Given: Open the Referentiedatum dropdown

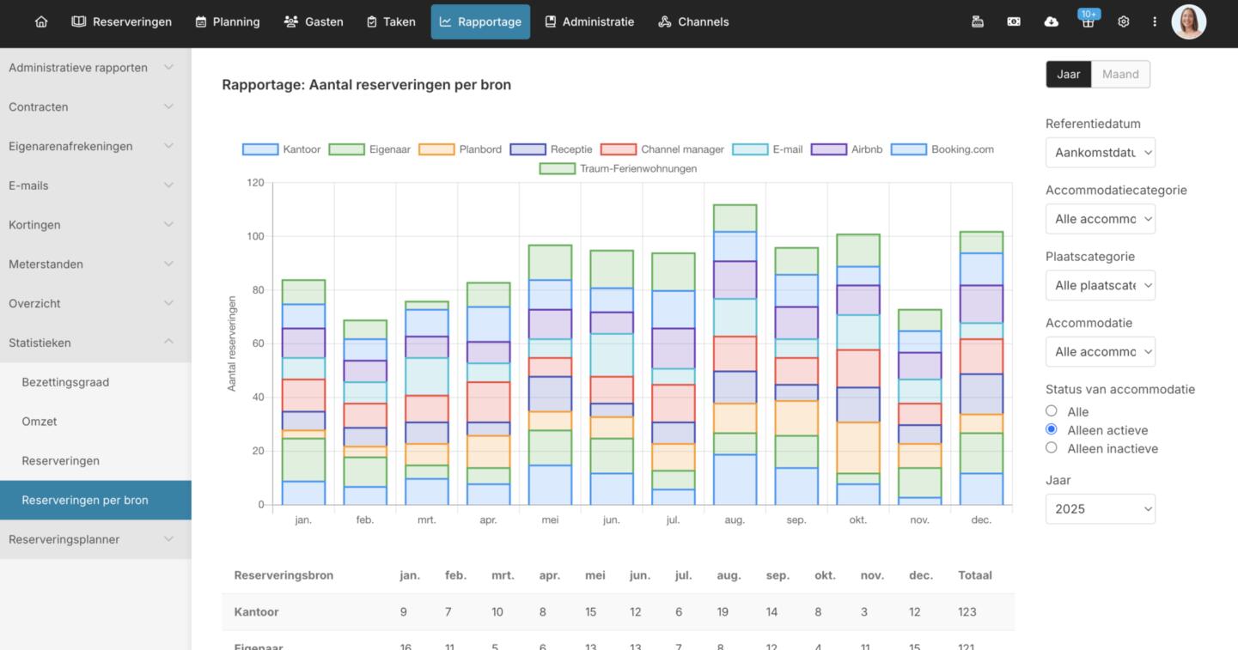Looking at the screenshot, I should [x=1100, y=153].
